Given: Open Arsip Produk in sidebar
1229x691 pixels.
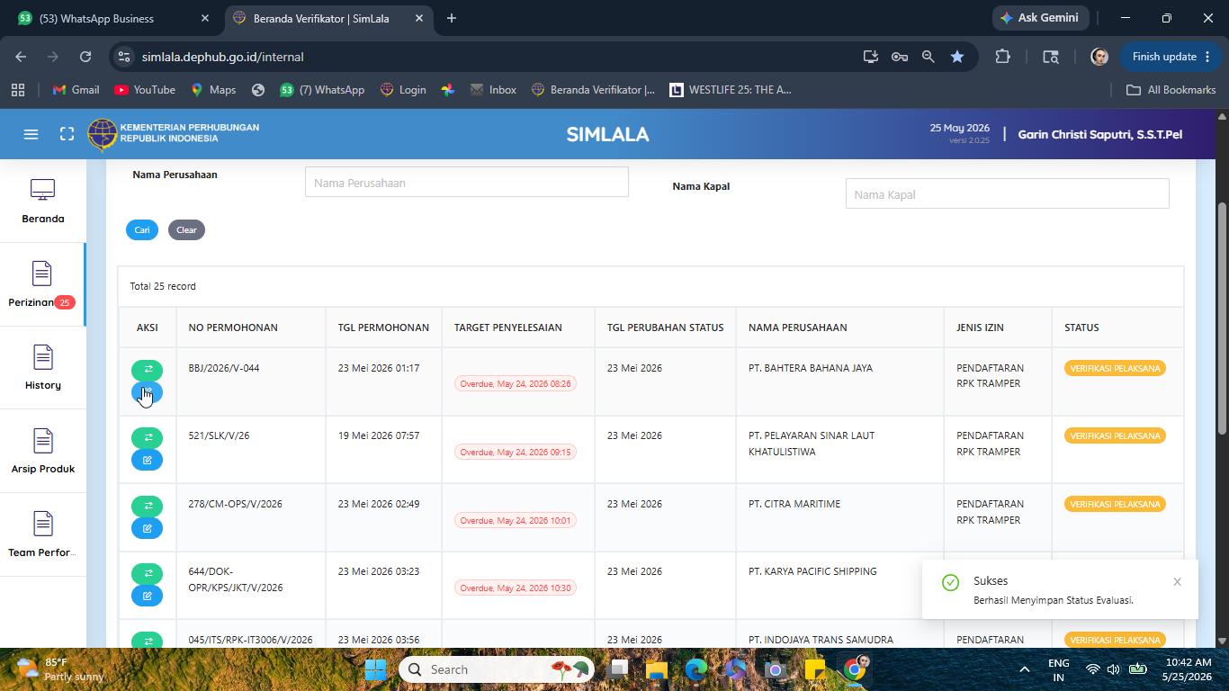Looking at the screenshot, I should tap(42, 451).
